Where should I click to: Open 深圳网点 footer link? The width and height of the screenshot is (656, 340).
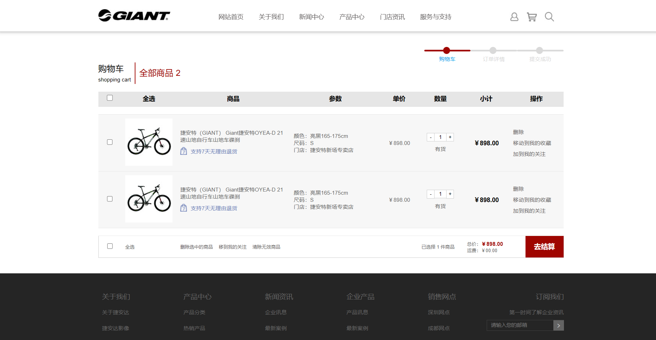439,312
